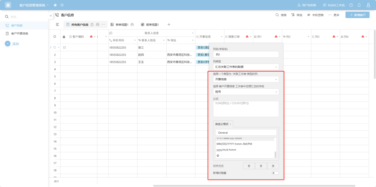Click the format list scrollbar

[275, 154]
